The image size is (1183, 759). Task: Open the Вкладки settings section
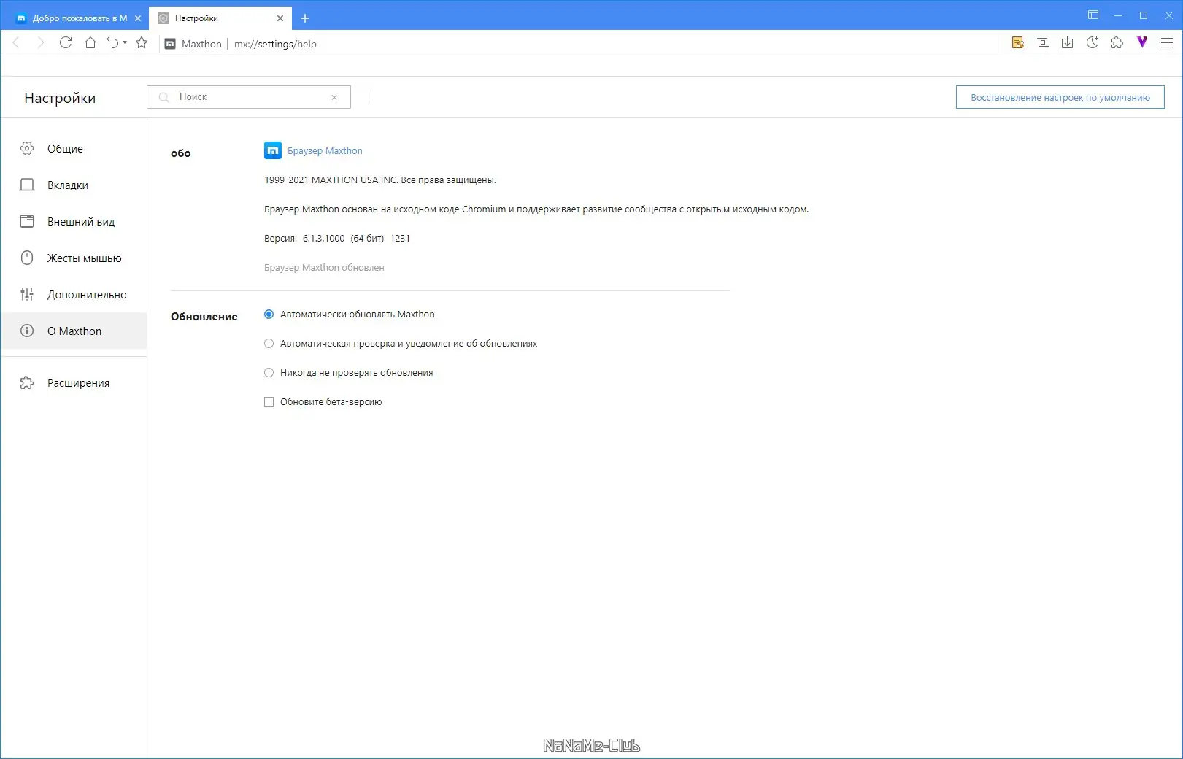(74, 185)
